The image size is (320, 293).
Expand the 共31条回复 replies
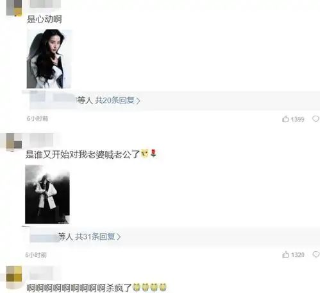(x=95, y=236)
